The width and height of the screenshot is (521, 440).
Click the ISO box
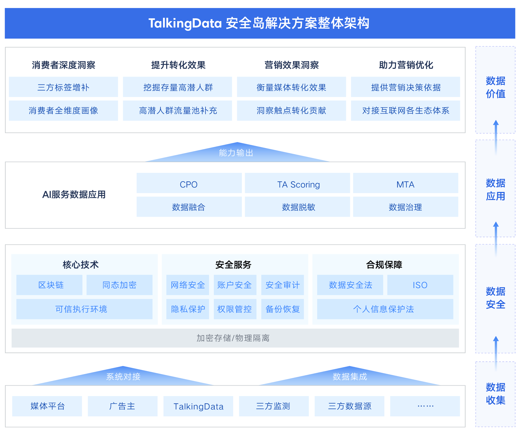click(x=420, y=285)
